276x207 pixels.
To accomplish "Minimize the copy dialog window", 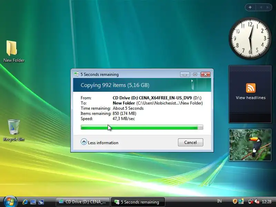I will pos(185,75).
